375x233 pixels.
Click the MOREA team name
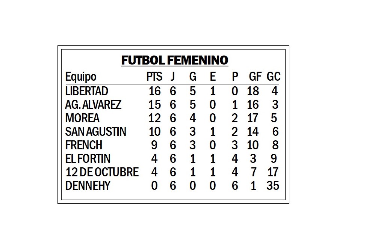[82, 118]
